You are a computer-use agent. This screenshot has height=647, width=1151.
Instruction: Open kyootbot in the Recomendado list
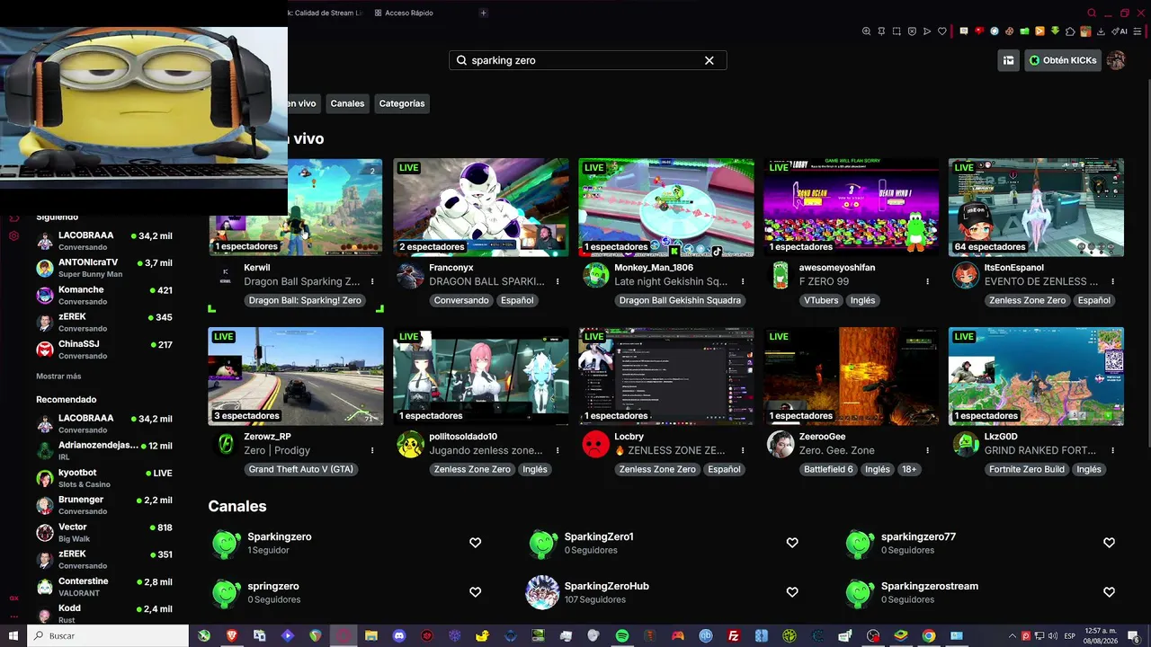(104, 478)
